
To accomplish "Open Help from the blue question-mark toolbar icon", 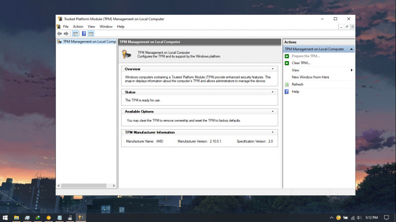I will tap(84, 34).
